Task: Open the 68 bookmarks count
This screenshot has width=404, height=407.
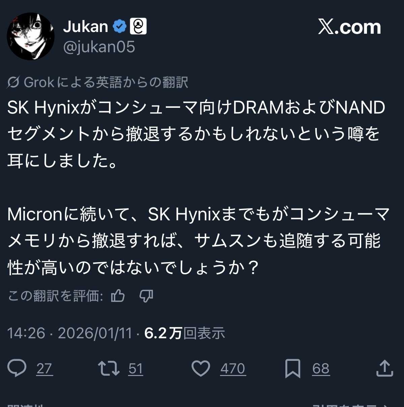Action: click(321, 369)
